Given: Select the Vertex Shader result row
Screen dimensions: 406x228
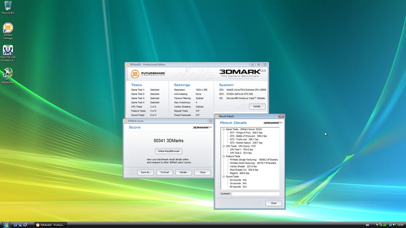Looking at the screenshot, I should (x=243, y=166).
